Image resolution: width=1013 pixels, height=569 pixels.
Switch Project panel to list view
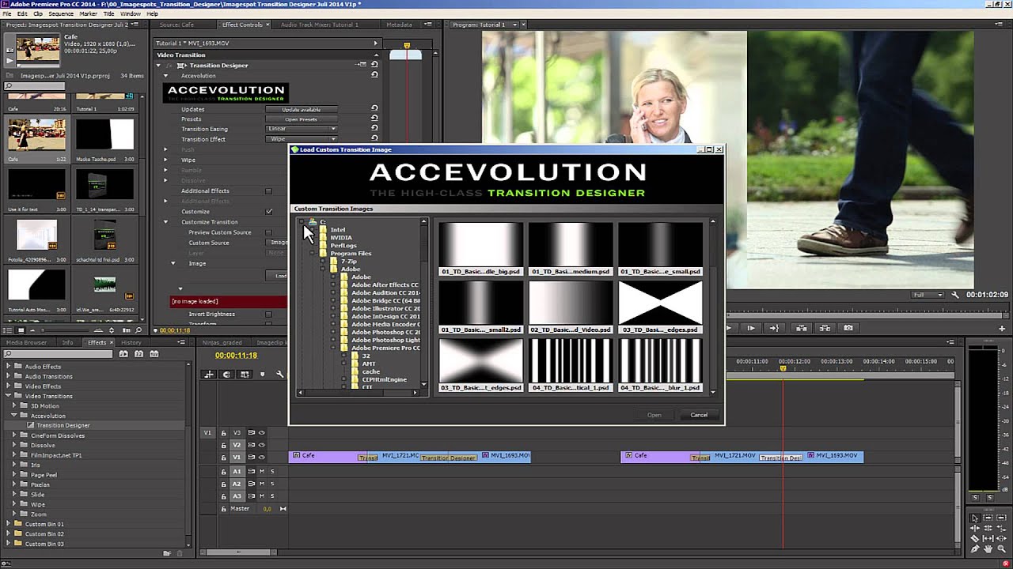pos(7,330)
